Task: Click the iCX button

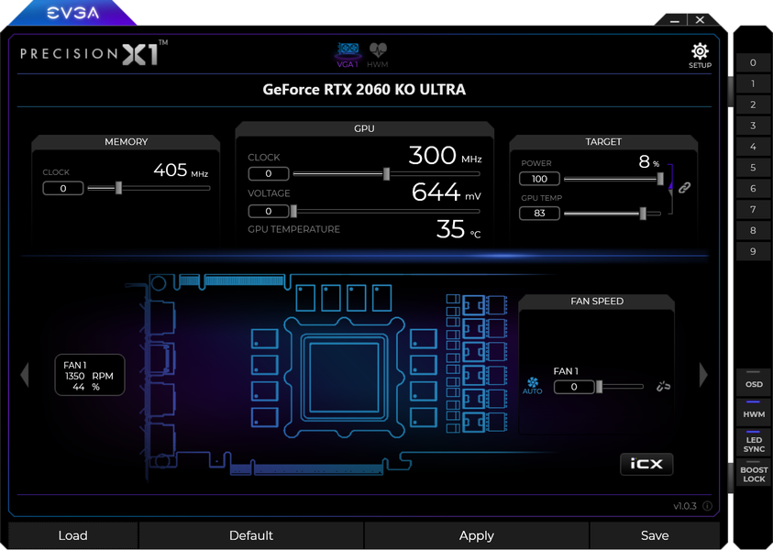Action: pyautogui.click(x=646, y=464)
